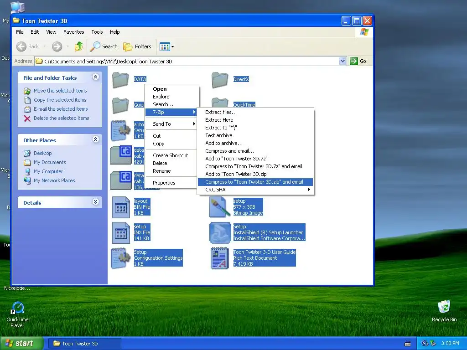The width and height of the screenshot is (467, 350).
Task: Choose Extract Here in 7-Zip submenu
Action: pyautogui.click(x=255, y=120)
